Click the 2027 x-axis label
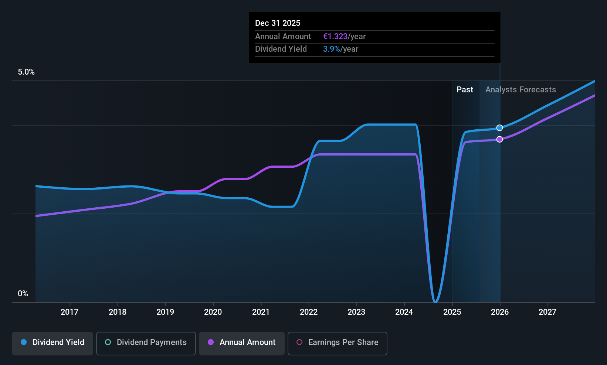607x365 pixels. 547,312
